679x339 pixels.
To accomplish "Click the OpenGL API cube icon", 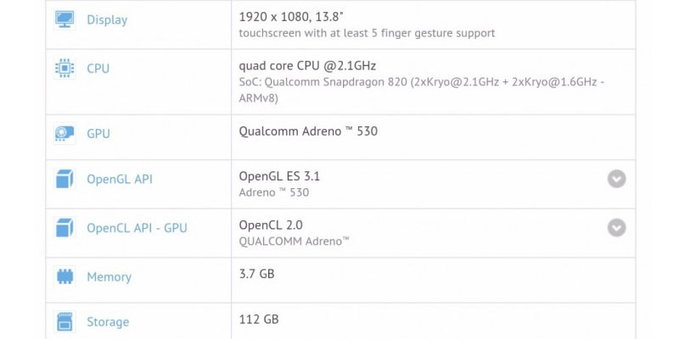I will point(65,179).
